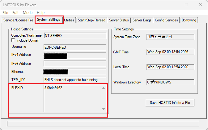Go to the Utilities tab

coord(69,20)
